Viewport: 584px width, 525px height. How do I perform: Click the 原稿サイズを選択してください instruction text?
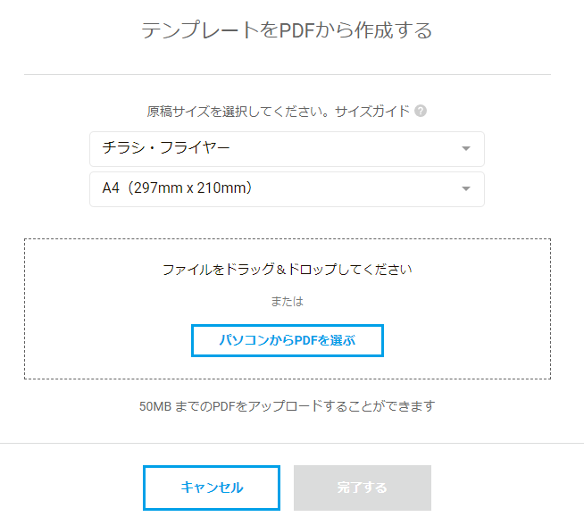[239, 112]
